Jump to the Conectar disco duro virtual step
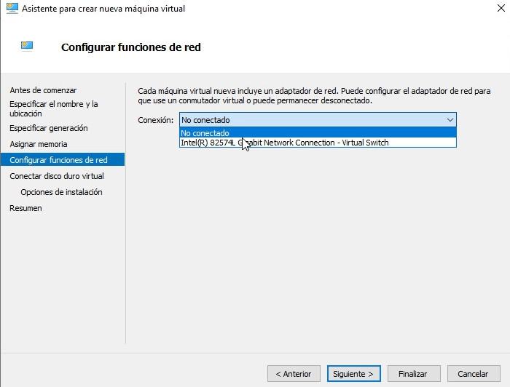The width and height of the screenshot is (510, 387). 56,176
